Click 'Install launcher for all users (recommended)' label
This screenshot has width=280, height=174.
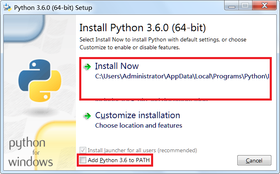pyautogui.click(x=142, y=151)
